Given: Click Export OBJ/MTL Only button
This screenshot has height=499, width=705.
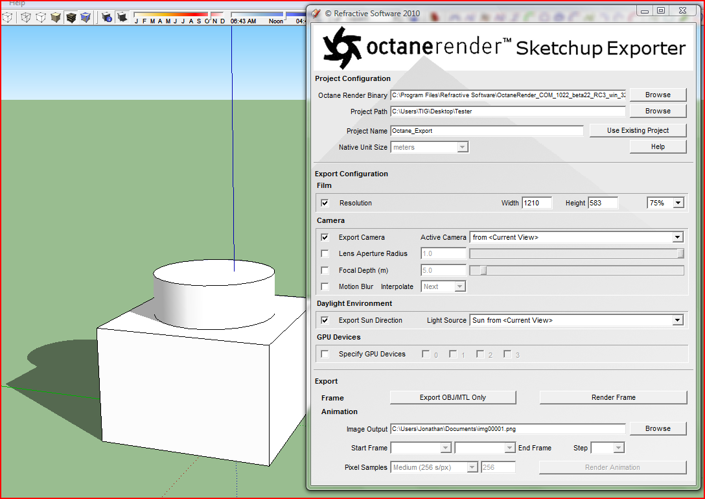Looking at the screenshot, I should 453,397.
